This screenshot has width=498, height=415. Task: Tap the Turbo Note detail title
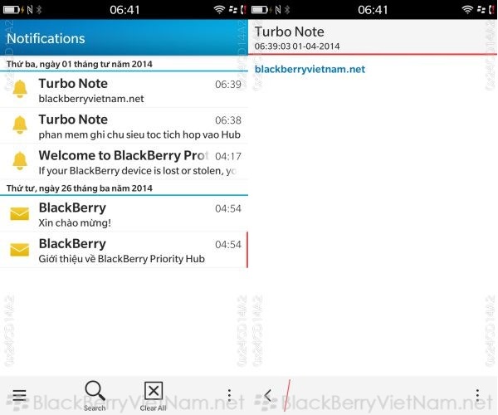coord(290,32)
